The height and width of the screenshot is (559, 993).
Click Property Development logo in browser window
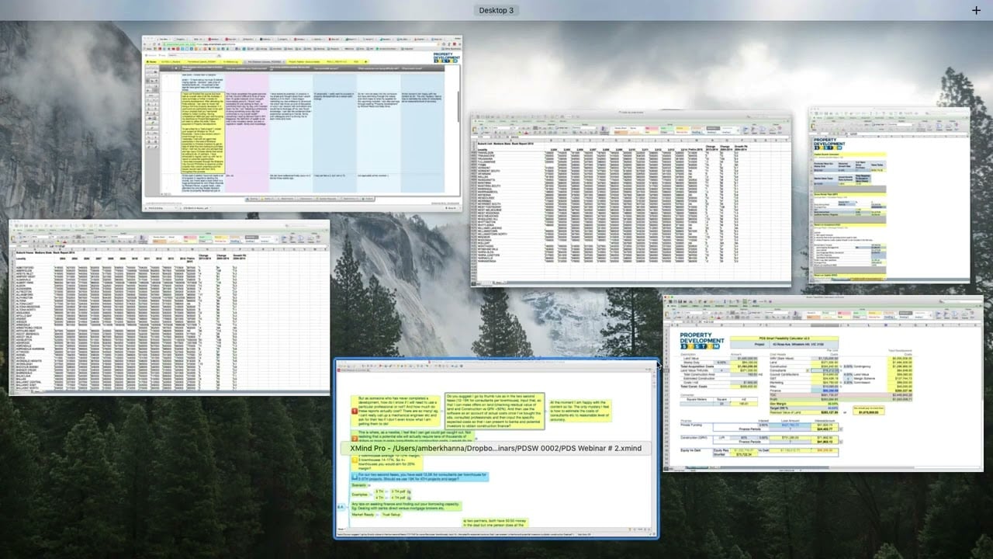pos(445,58)
